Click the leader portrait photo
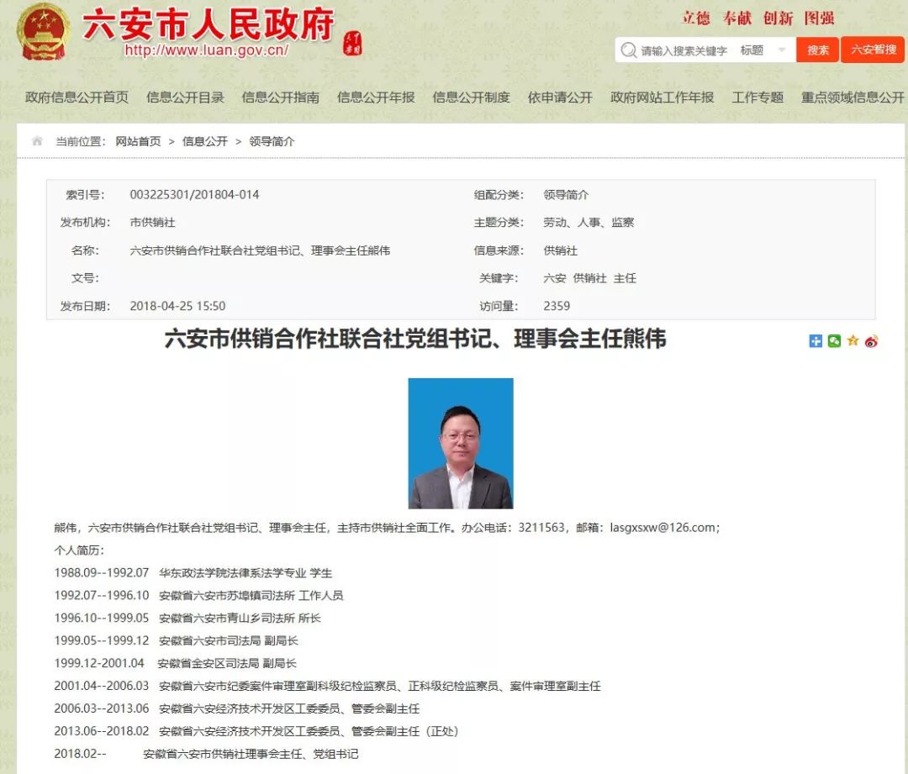Screen dimensions: 908x774 pos(461,444)
